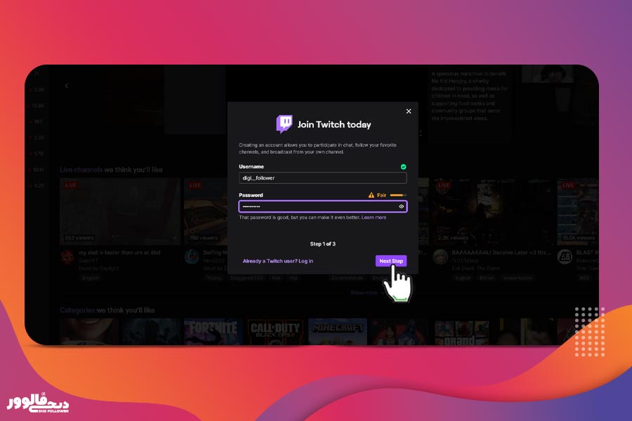Screen dimensions: 632x421
Task: Click the Dead by Daylight game name under first stream
Action: pyautogui.click(x=99, y=268)
